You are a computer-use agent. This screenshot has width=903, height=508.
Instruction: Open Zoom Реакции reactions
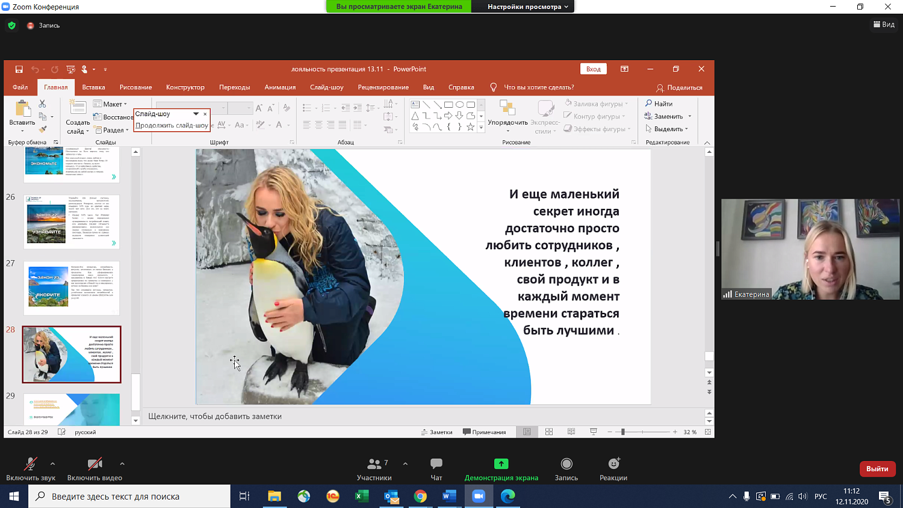[613, 469]
